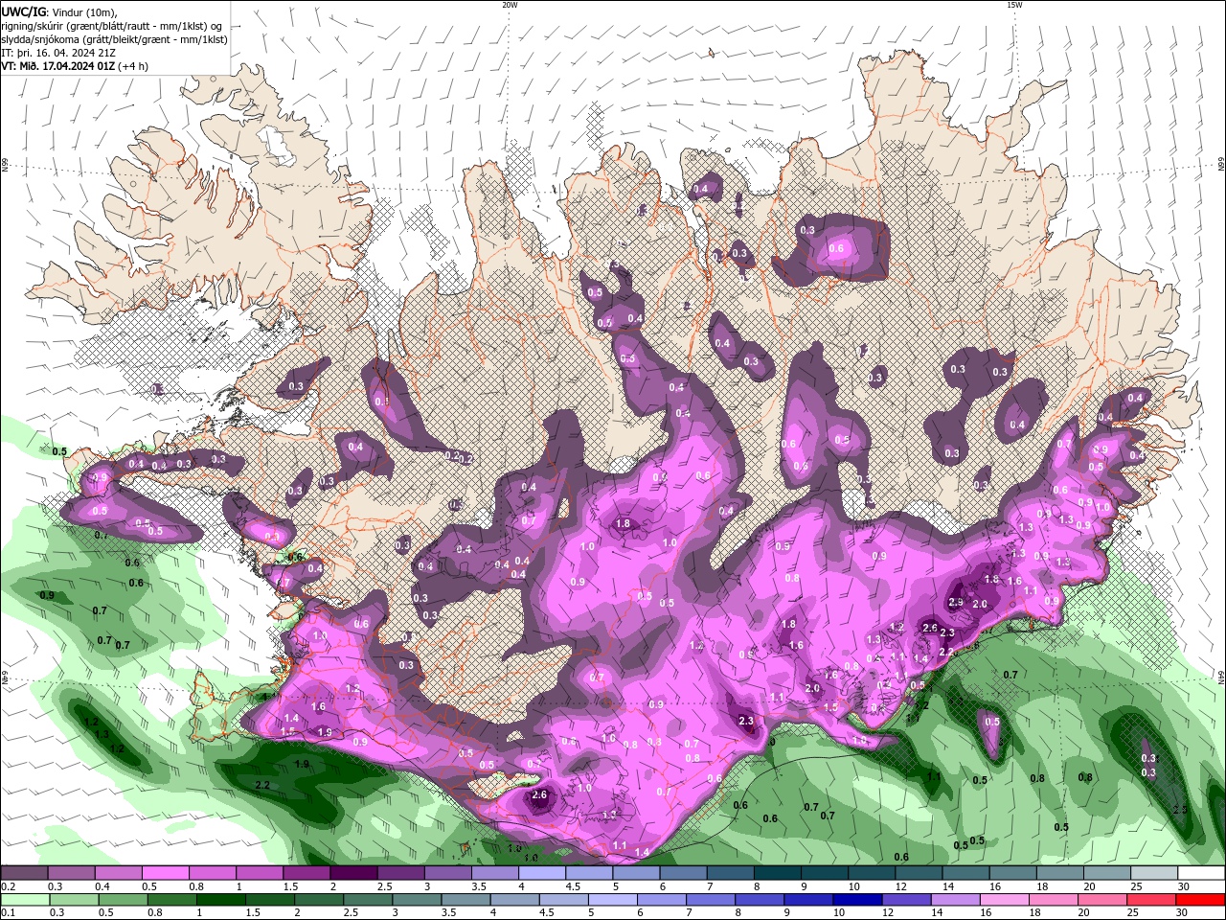
Task: Select the bottom-row pink swatch starting at 20
Action: click(x=1101, y=900)
